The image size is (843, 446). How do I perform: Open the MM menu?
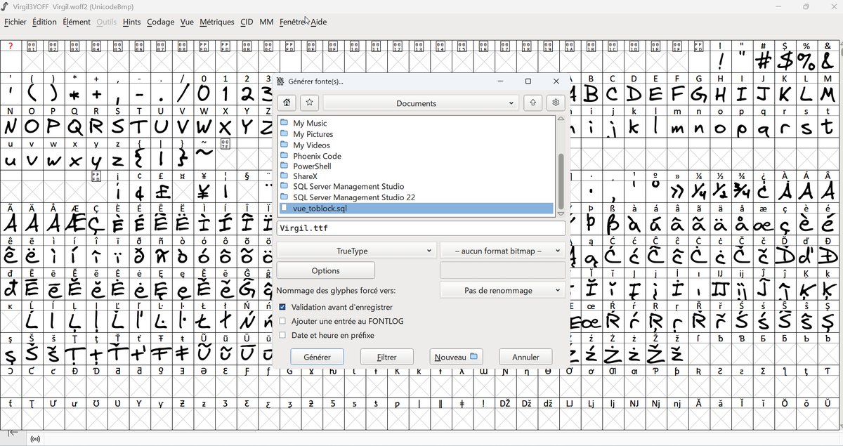pyautogui.click(x=266, y=22)
